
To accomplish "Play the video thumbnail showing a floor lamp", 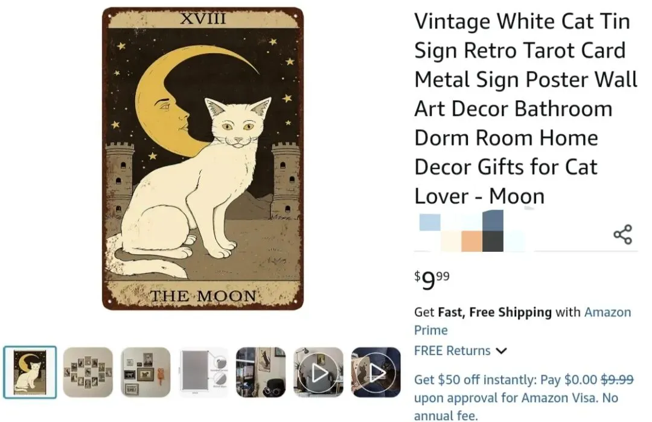I will coord(318,372).
